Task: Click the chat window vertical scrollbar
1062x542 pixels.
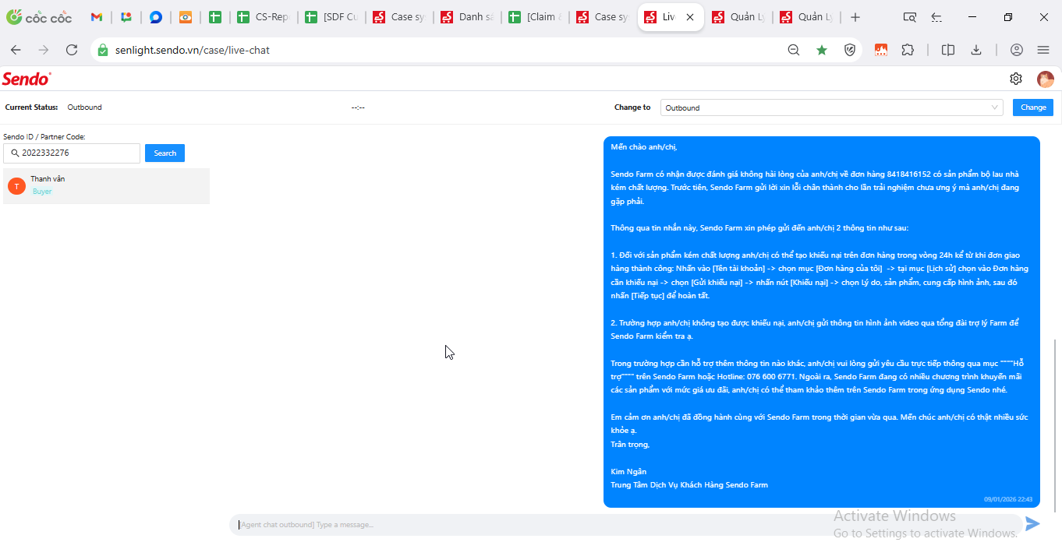Action: 1057,424
